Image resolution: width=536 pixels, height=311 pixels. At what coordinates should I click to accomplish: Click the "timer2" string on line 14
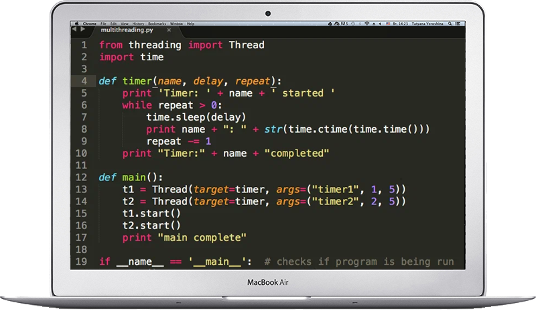coord(336,201)
